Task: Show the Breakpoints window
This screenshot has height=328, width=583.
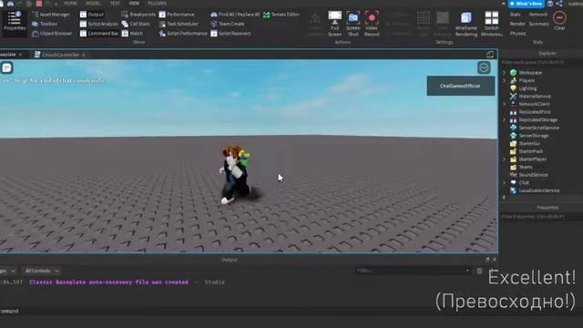Action: [x=138, y=15]
